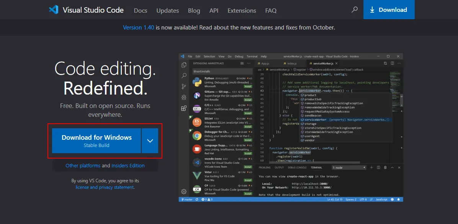The width and height of the screenshot is (458, 224).
Task: Open the API navigation item
Action: [x=214, y=10]
